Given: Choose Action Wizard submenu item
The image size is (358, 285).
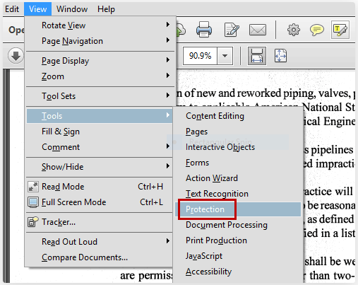Looking at the screenshot, I should [x=238, y=178].
